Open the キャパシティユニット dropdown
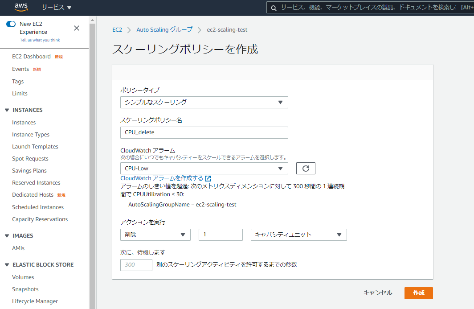The height and width of the screenshot is (309, 474). click(x=298, y=235)
